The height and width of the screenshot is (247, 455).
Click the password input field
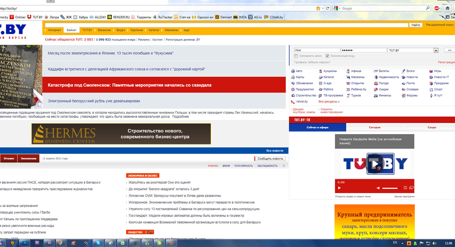364,50
